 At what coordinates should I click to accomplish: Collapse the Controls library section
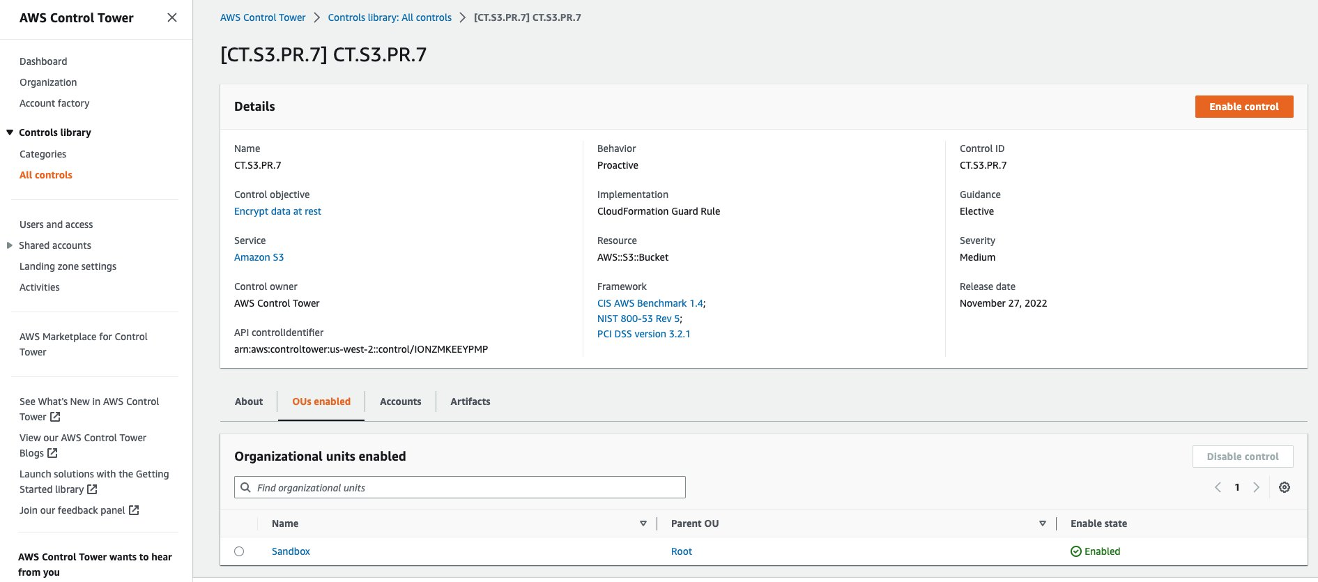pos(10,132)
